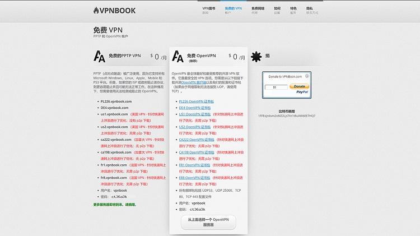Follow the OpenVPN 客户端 link in description

[x=194, y=82]
